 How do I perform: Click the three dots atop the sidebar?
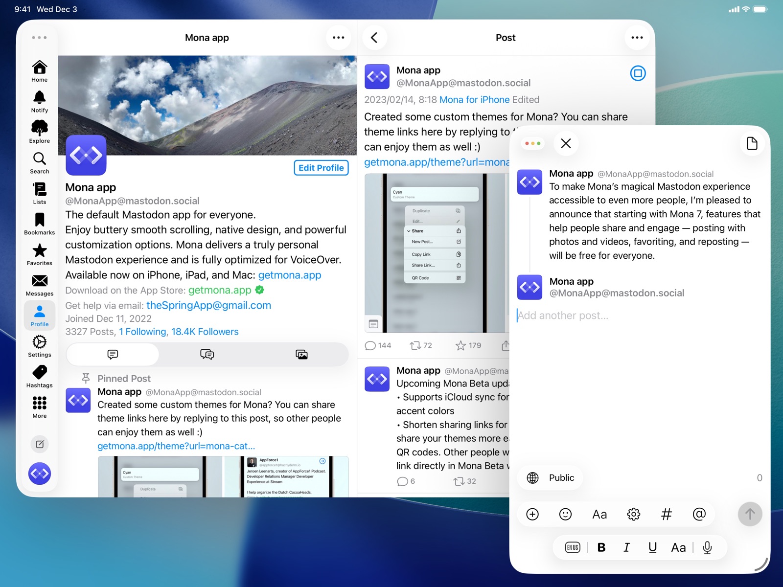point(39,38)
